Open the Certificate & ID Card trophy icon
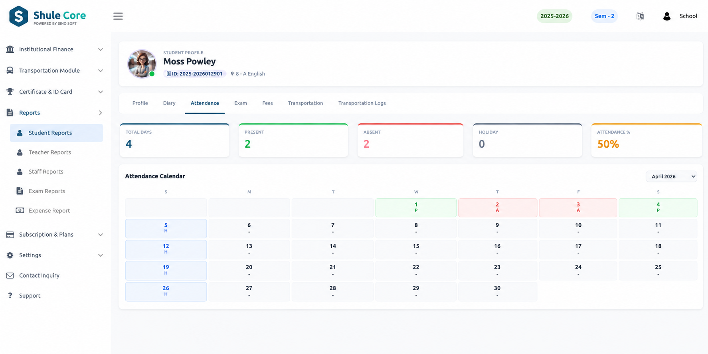Image resolution: width=708 pixels, height=354 pixels. tap(10, 91)
